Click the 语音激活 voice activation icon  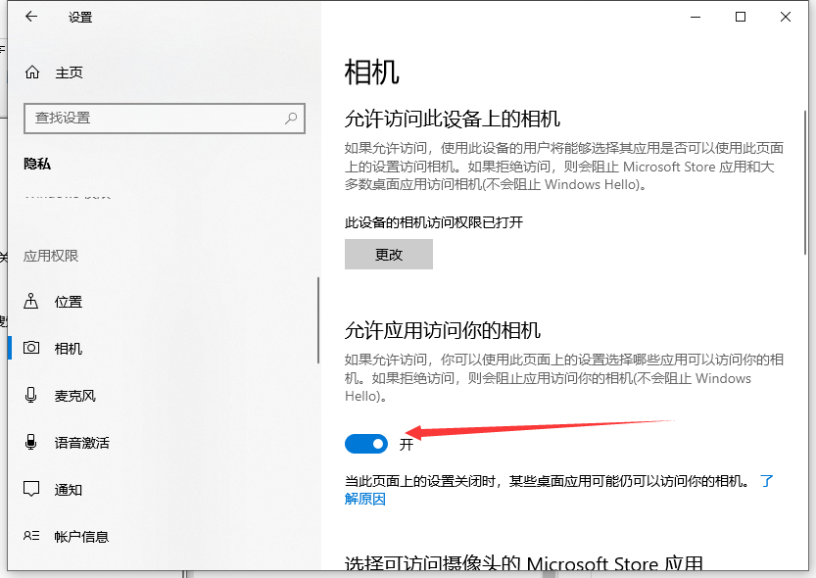pyautogui.click(x=32, y=443)
